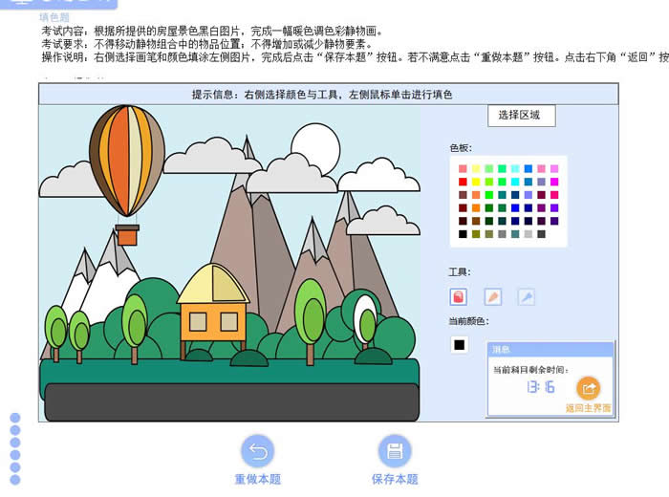Click the orange return-to-main icon
This screenshot has height=497, width=669.
pyautogui.click(x=588, y=388)
